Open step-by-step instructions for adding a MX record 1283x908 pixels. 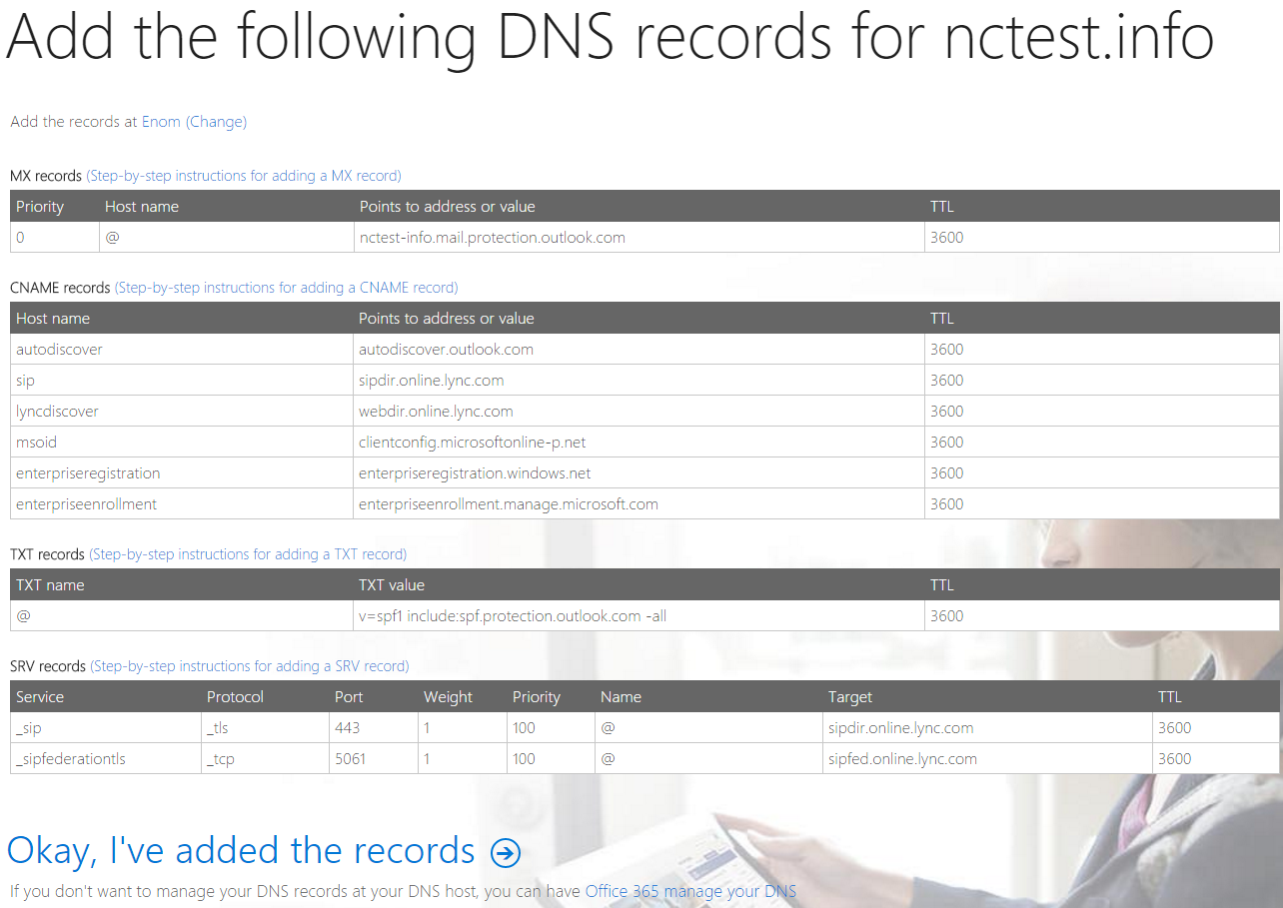(x=244, y=176)
